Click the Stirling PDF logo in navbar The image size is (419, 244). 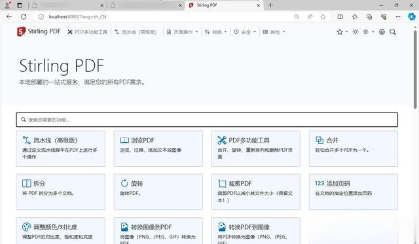coord(39,31)
